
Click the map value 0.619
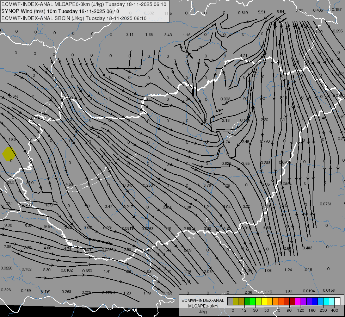243,13
